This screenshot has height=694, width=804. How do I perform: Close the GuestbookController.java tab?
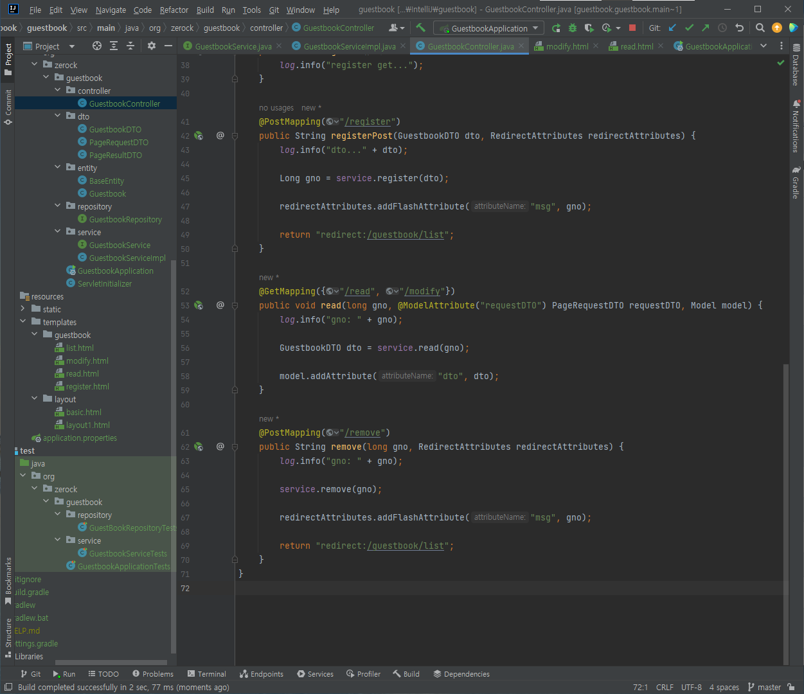[521, 46]
